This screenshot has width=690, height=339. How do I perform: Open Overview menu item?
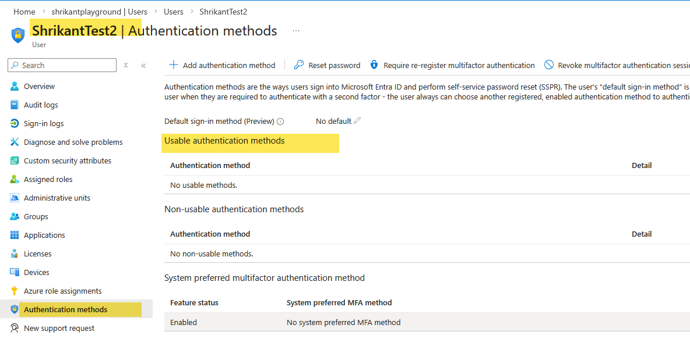click(39, 87)
